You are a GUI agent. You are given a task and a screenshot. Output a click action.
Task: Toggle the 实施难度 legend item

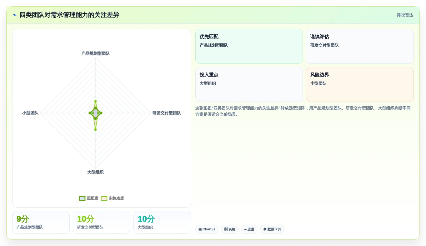[112, 198]
